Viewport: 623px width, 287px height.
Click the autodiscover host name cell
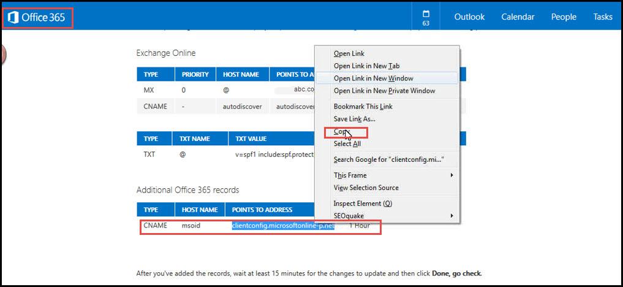coord(242,107)
